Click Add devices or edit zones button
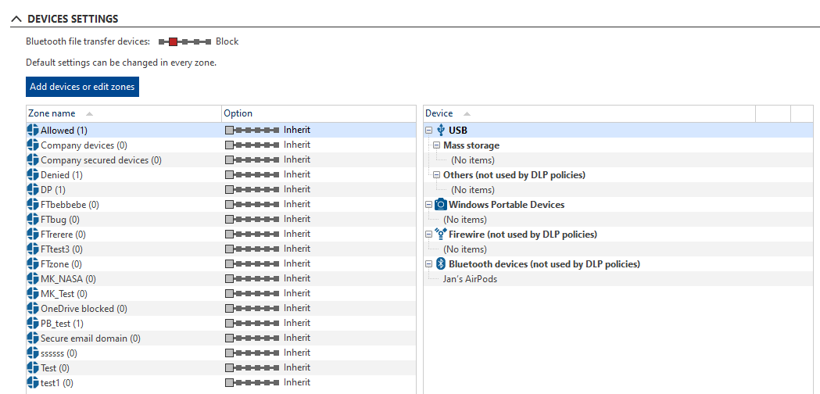This screenshot has width=820, height=394. (83, 87)
